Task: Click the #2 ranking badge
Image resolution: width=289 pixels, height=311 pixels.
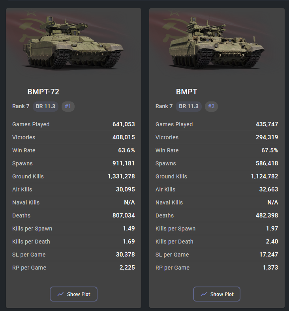Action: pyautogui.click(x=211, y=106)
